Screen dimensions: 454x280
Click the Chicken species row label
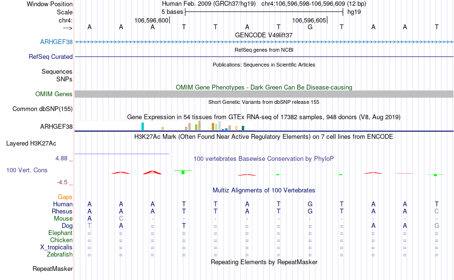coord(61,240)
